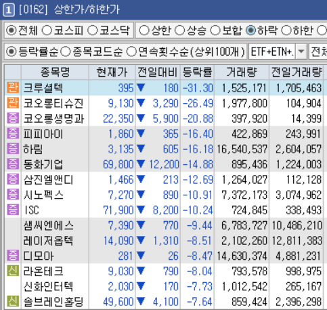Select the 코스닥 radio button
Viewport: 327px width, 310px height.
[93, 31]
